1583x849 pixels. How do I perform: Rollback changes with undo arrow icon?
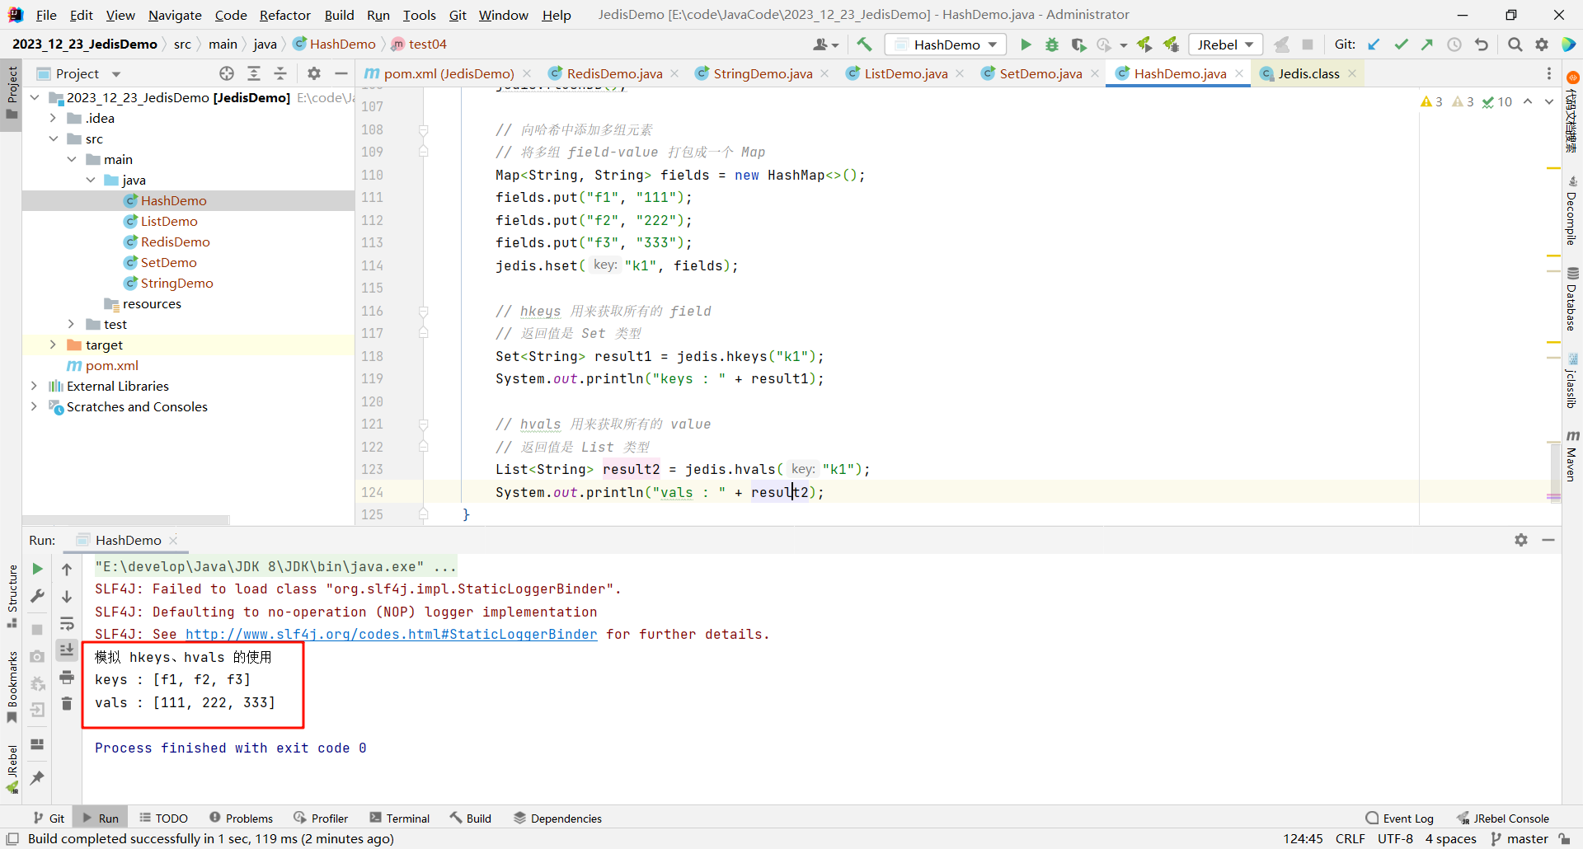coord(1482,45)
